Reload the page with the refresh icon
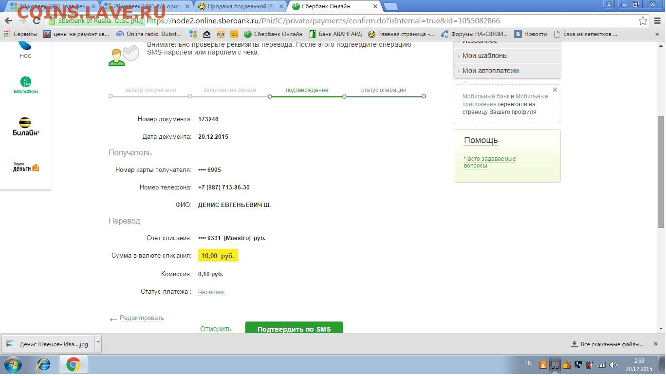This screenshot has height=376, width=666. (x=37, y=21)
